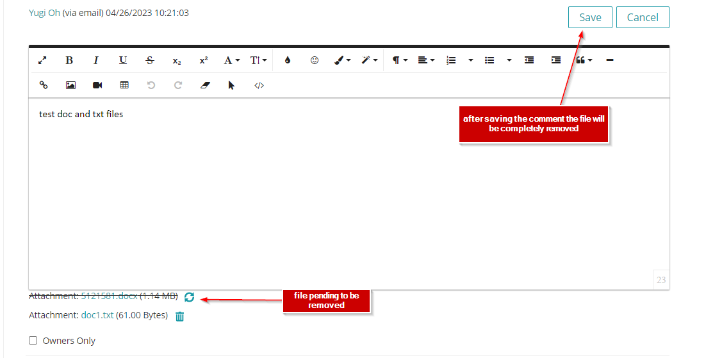Open the emoticons picker
706x358 pixels.
pos(315,60)
